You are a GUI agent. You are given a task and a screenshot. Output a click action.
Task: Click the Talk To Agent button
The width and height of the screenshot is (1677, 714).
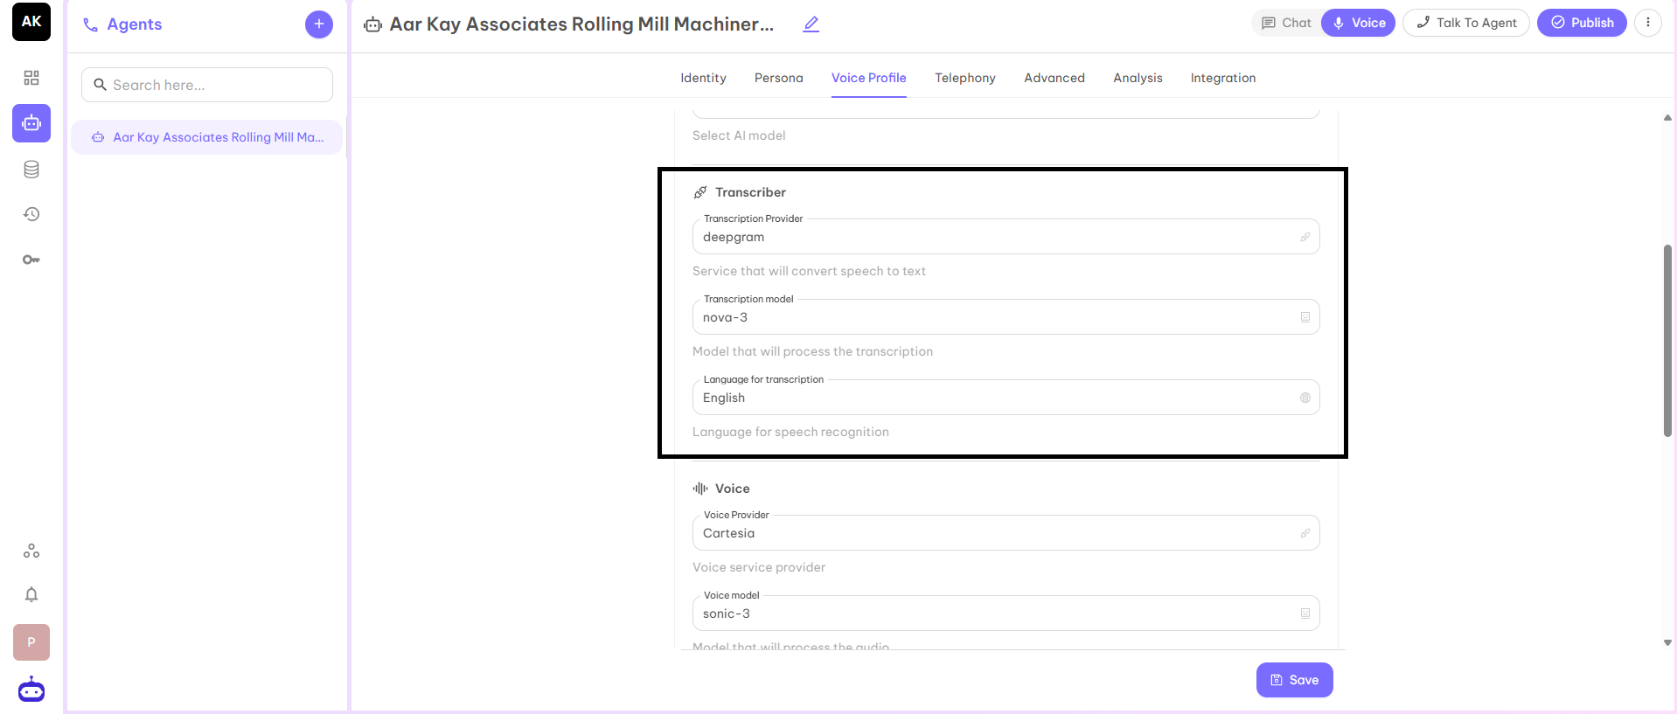[1466, 23]
